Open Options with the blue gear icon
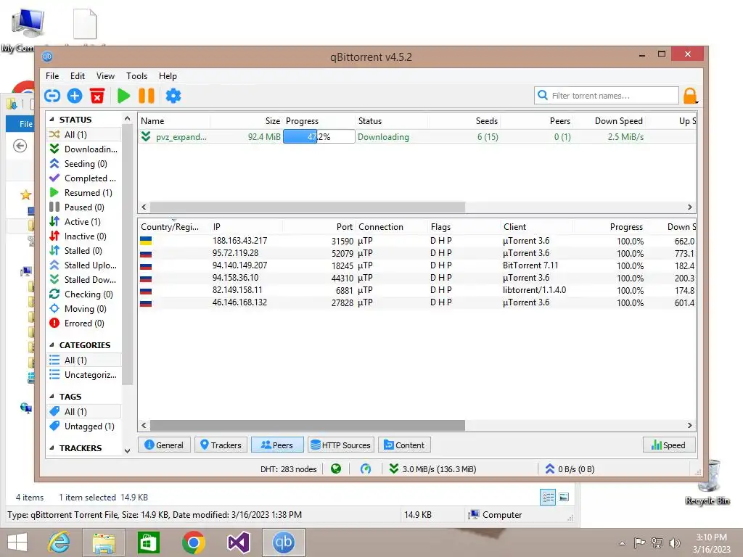Image resolution: width=743 pixels, height=557 pixels. 173,96
